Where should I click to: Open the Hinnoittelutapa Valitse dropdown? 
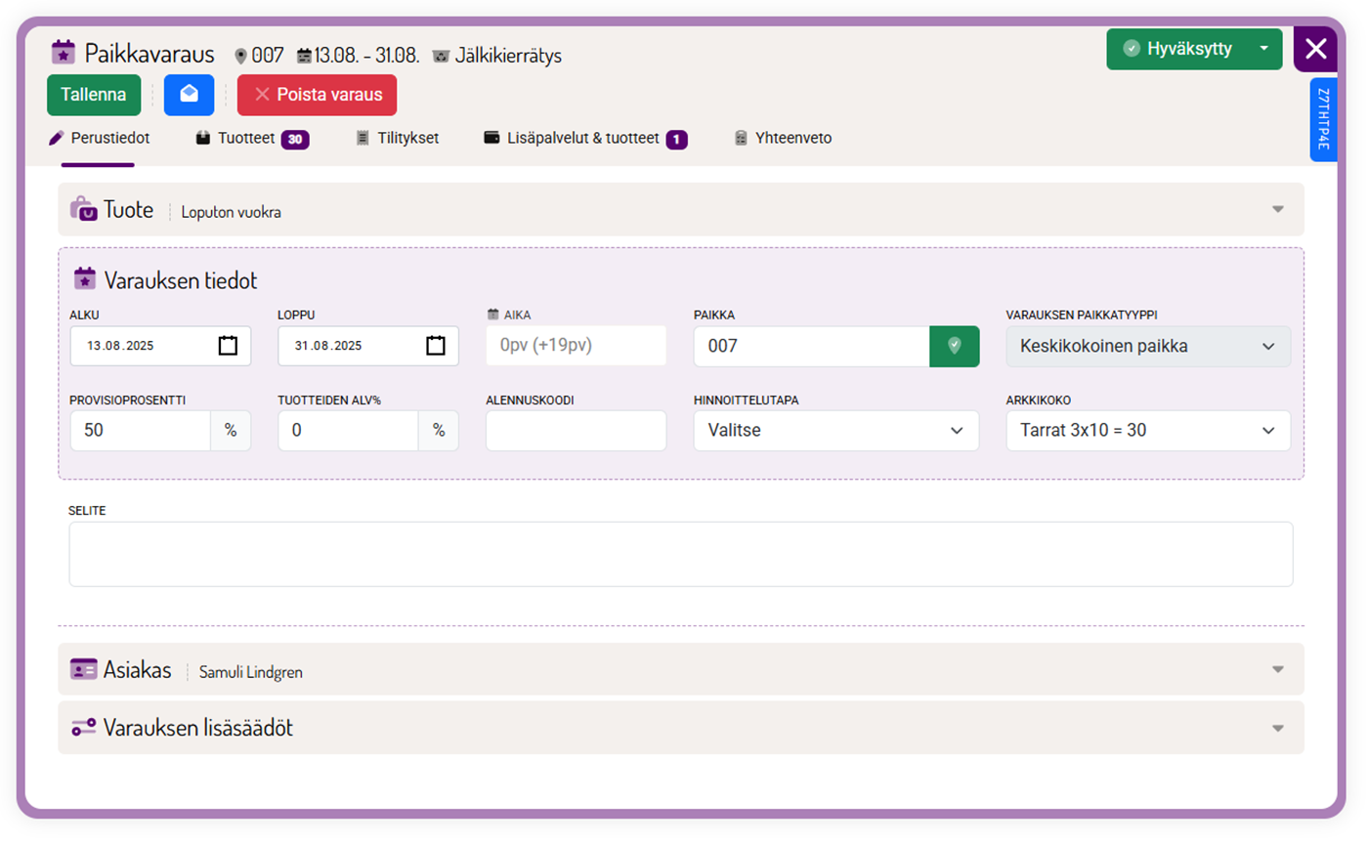pyautogui.click(x=835, y=431)
